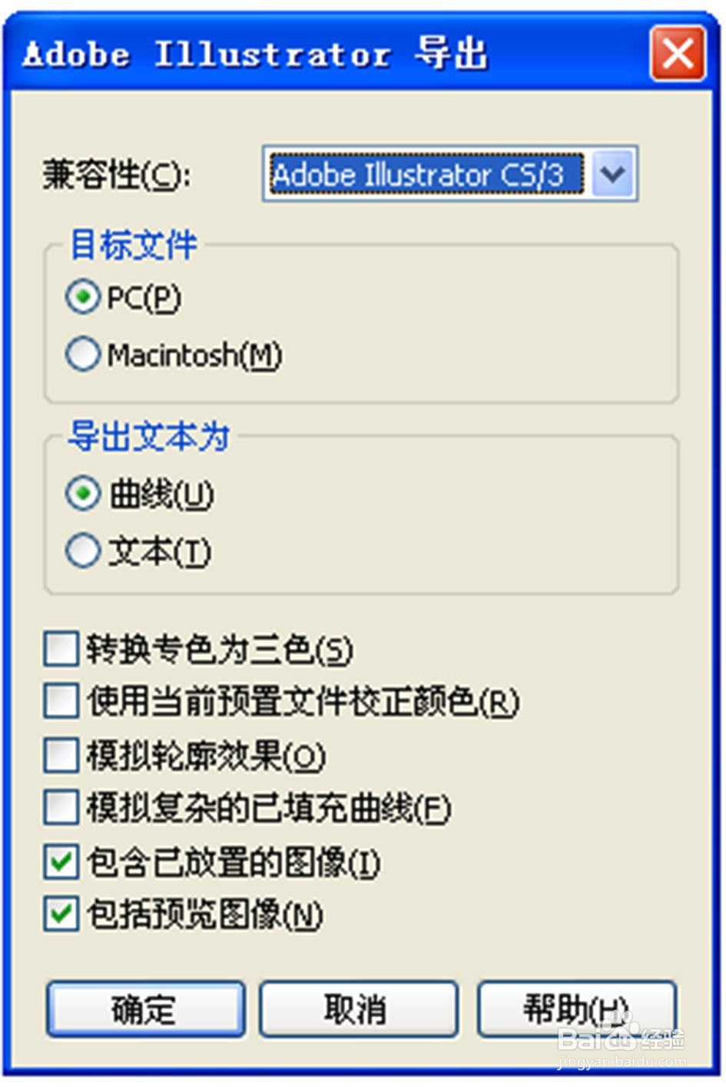Click the 兼容性 label

pos(116,175)
